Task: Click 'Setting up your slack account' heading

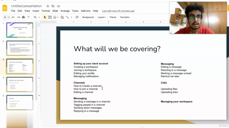Action: (x=91, y=64)
